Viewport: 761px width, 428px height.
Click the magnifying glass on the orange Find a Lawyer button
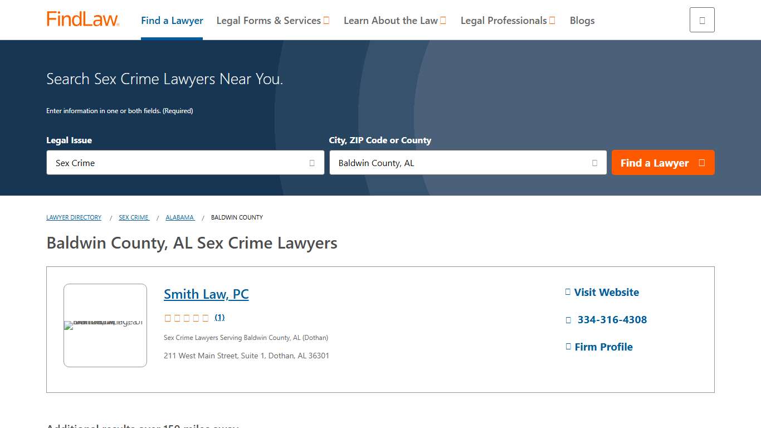tap(701, 163)
